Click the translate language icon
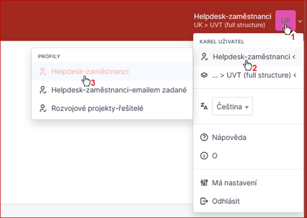 (204, 106)
